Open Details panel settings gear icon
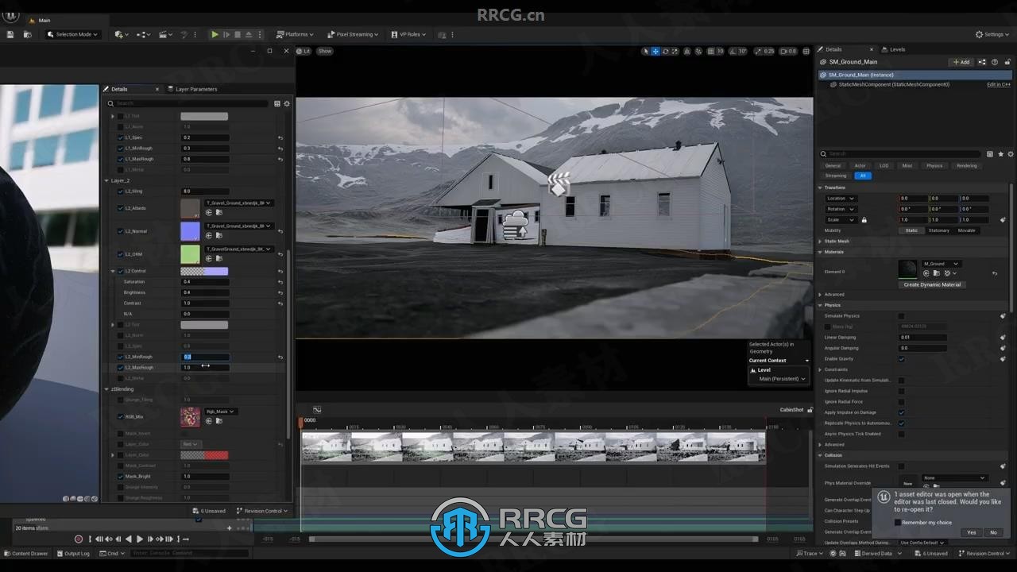 point(1010,153)
